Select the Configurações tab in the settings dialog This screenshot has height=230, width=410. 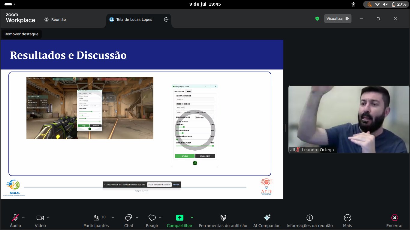[x=179, y=91]
